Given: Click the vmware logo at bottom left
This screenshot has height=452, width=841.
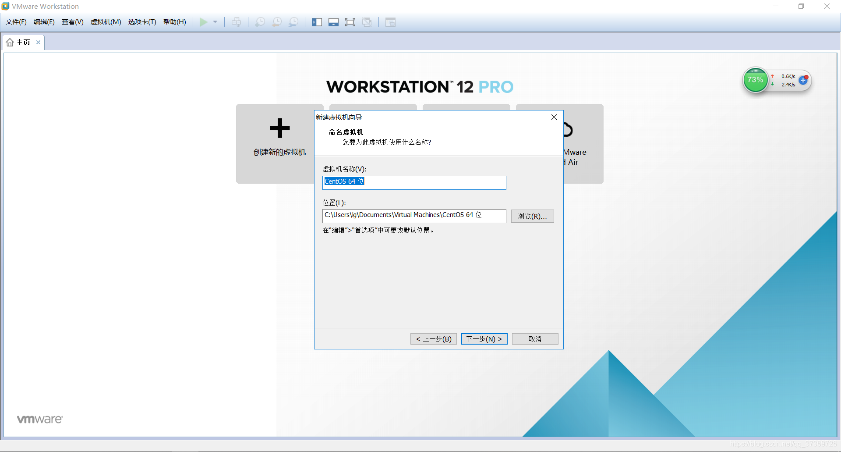Looking at the screenshot, I should (40, 419).
